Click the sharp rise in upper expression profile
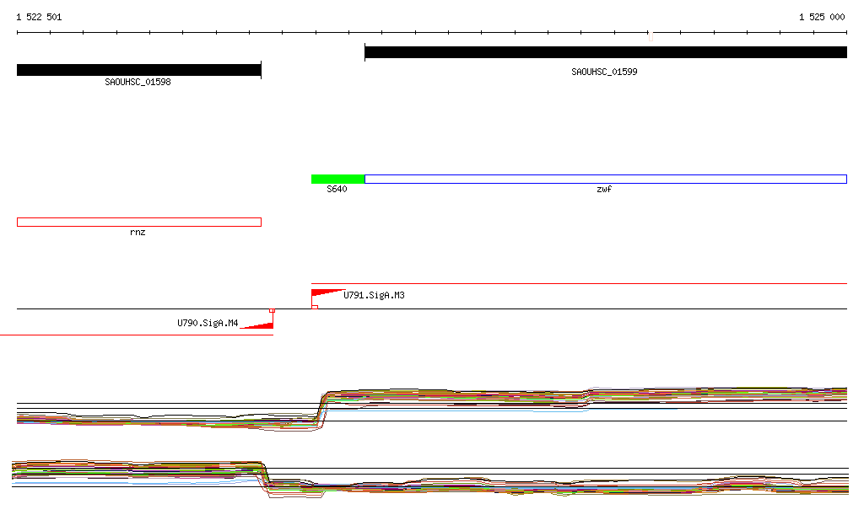 click(x=321, y=409)
